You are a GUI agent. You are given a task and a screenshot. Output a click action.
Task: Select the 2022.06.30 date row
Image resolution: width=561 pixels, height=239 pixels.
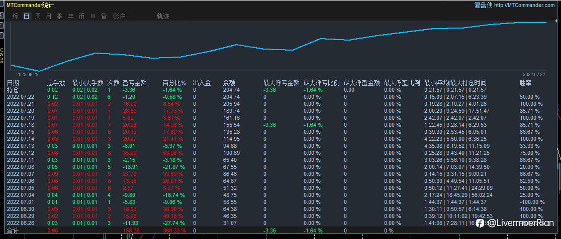tap(21, 209)
